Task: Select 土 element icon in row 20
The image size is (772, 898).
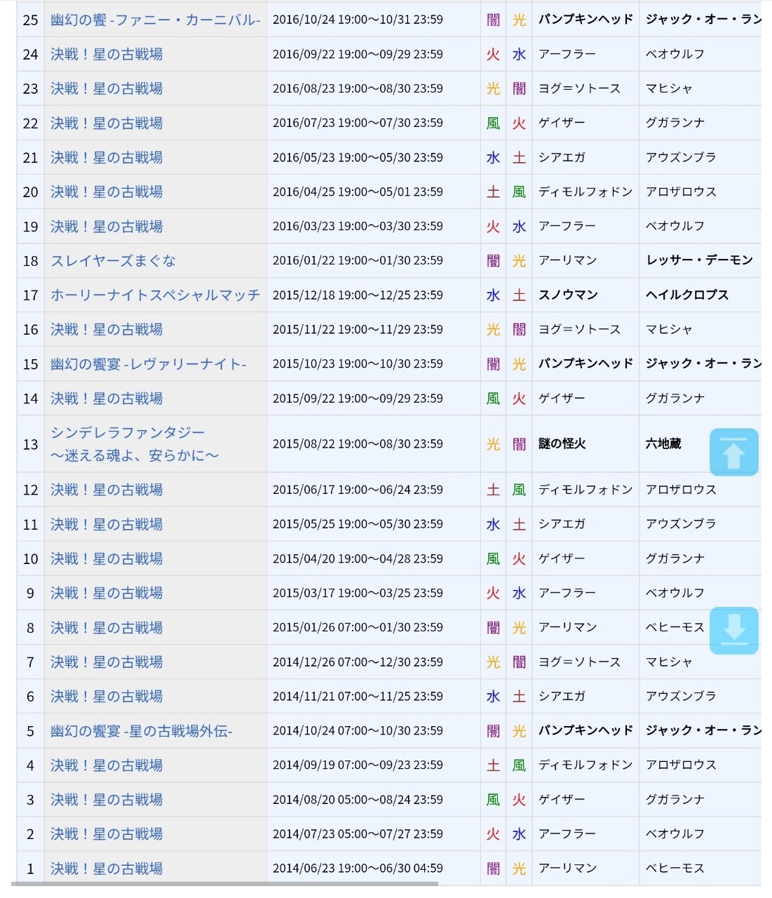Action: pos(494,192)
